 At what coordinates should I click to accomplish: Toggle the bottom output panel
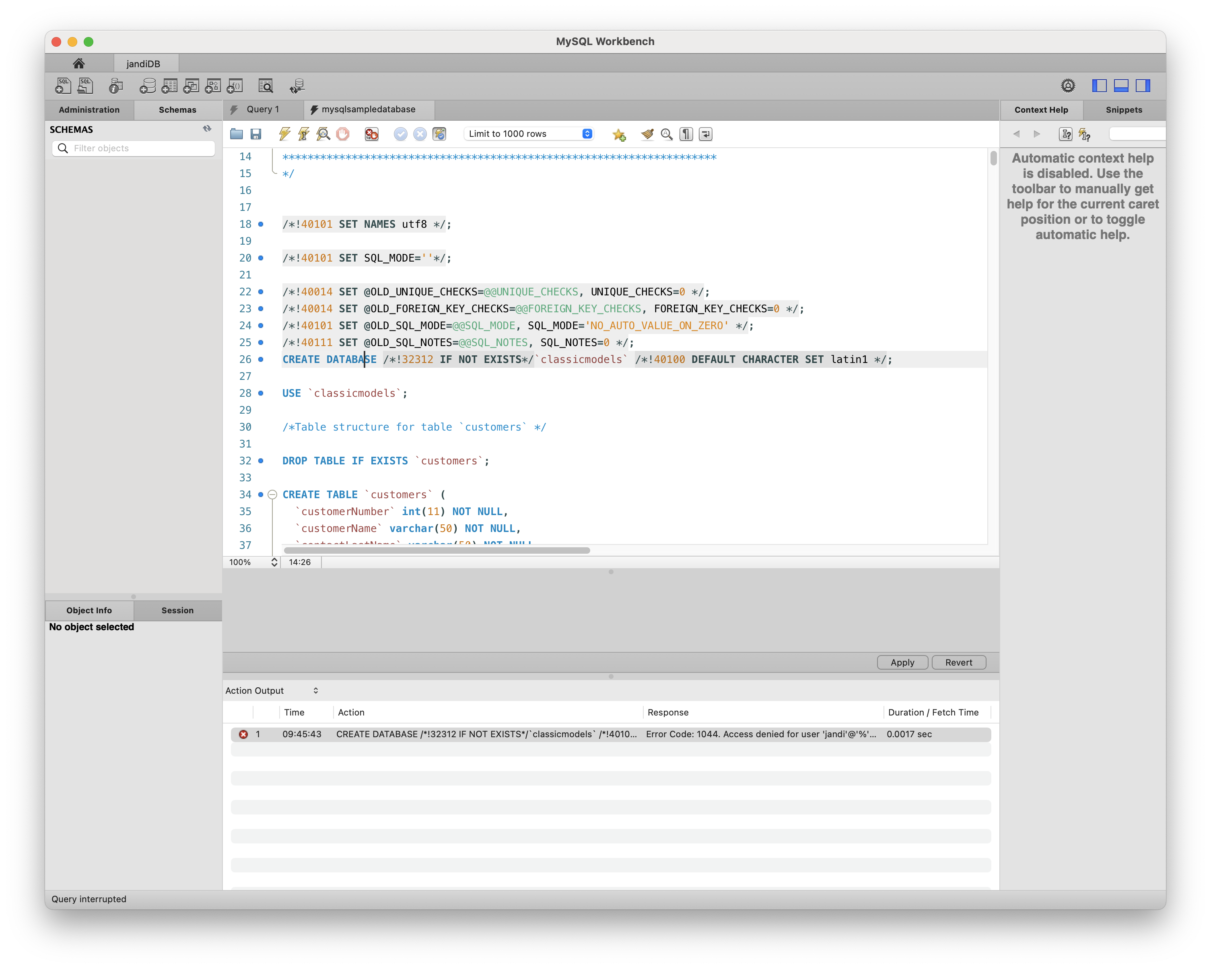1121,85
